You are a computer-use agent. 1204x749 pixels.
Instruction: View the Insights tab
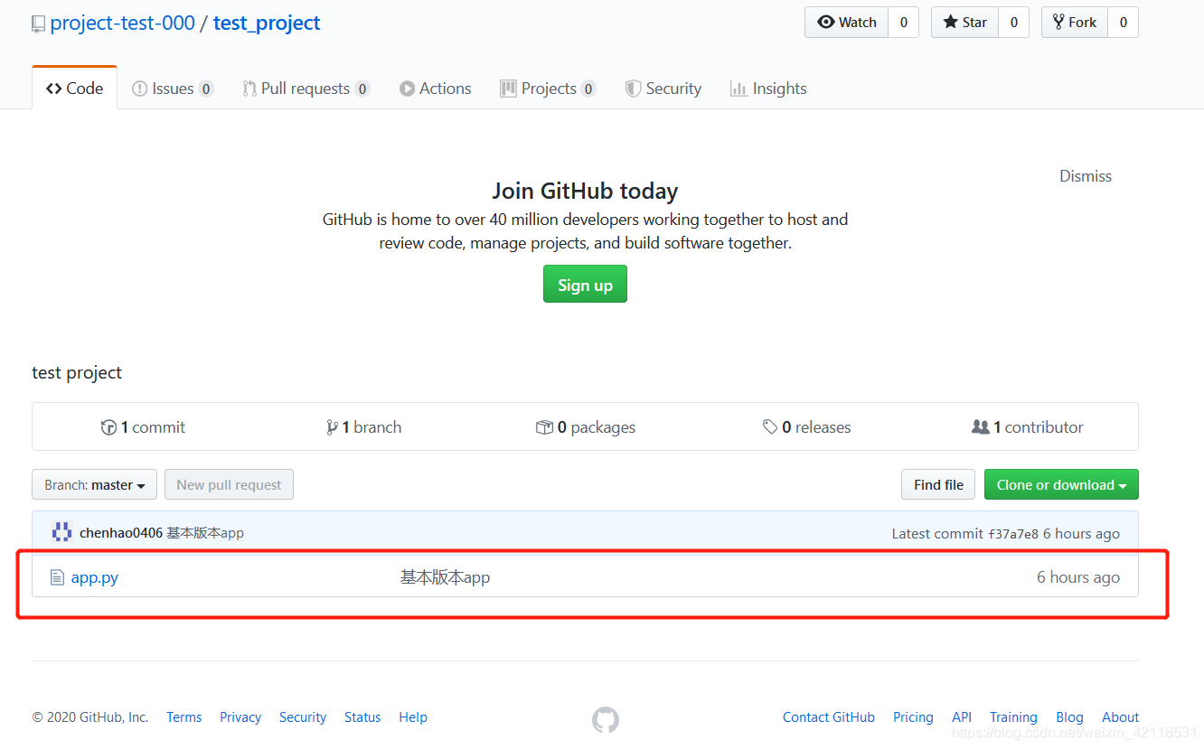[x=768, y=89]
